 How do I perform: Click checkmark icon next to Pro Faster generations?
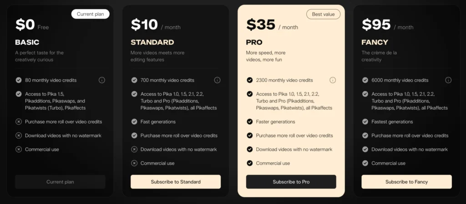[x=250, y=122]
